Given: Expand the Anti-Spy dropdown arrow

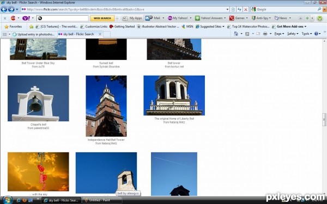Looking at the screenshot, I should [x=270, y=18].
